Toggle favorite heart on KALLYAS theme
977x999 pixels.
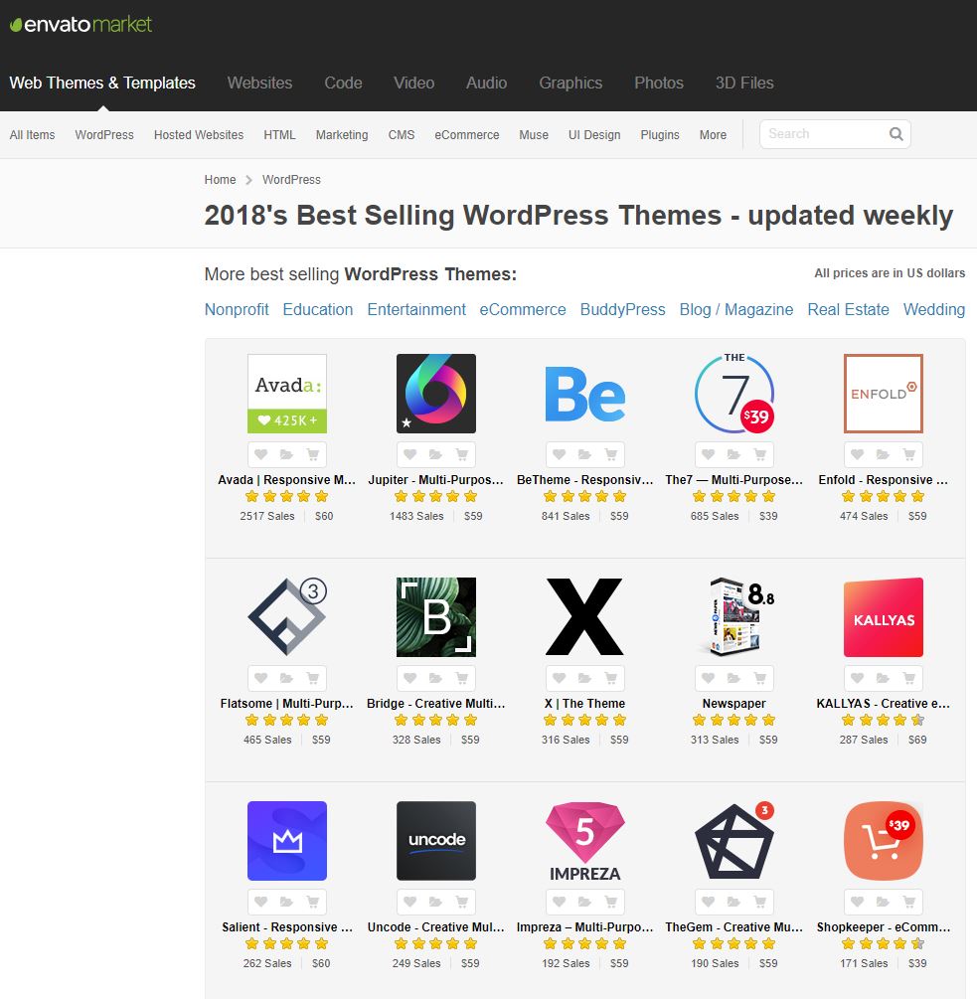(x=858, y=678)
